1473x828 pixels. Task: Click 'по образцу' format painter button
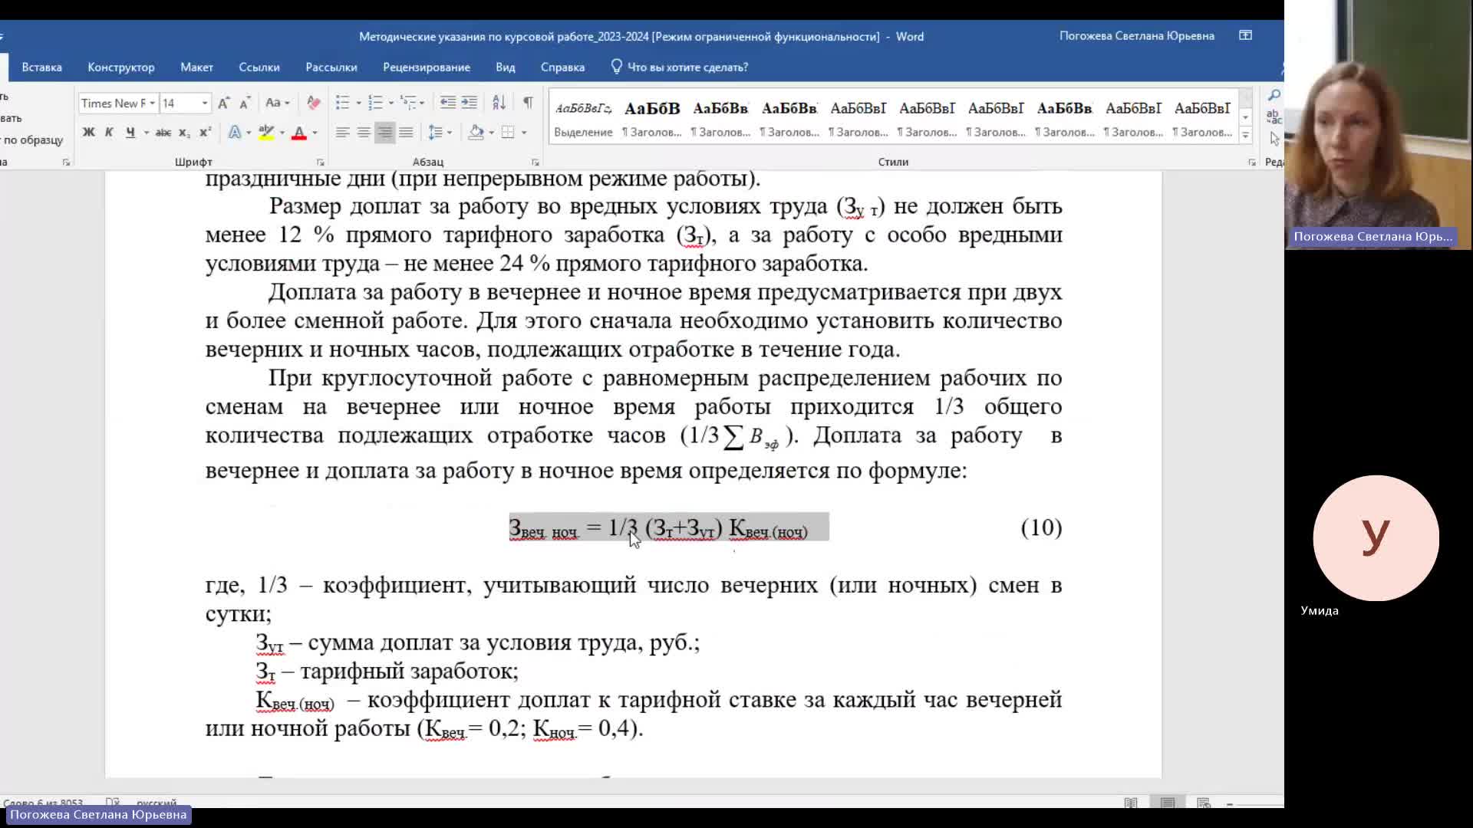click(31, 140)
